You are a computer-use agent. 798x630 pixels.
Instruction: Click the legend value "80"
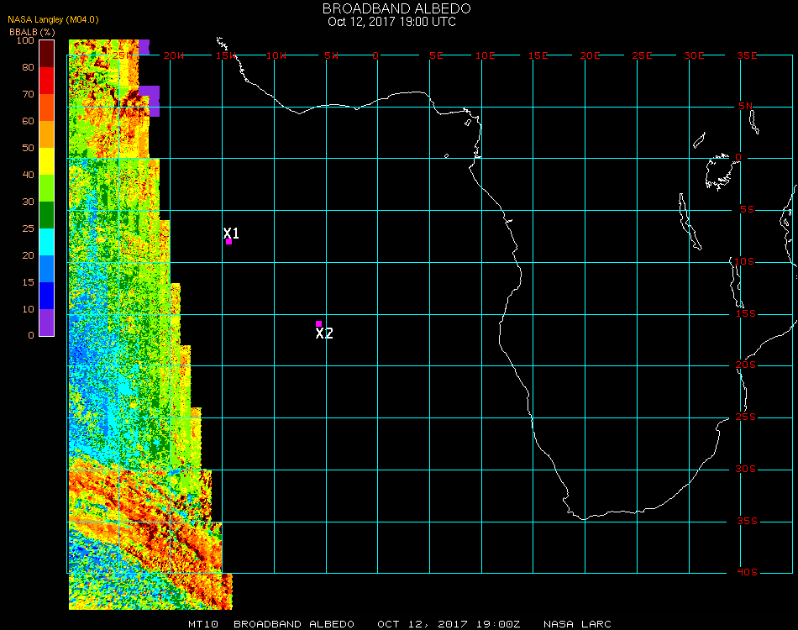click(28, 67)
